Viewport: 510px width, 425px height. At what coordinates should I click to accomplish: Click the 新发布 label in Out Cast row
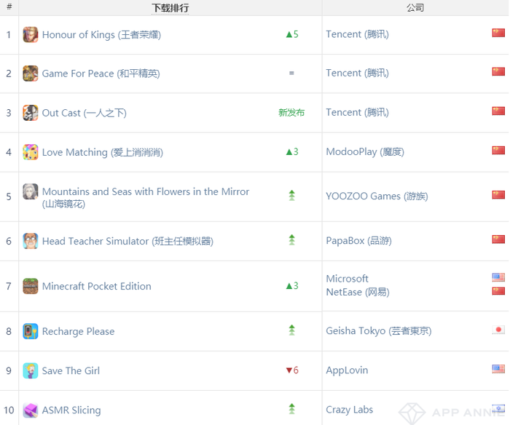click(x=291, y=112)
